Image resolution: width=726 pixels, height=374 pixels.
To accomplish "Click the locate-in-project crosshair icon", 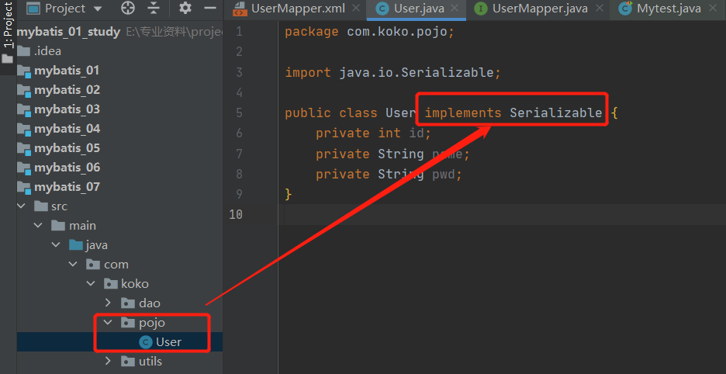I will tap(127, 9).
